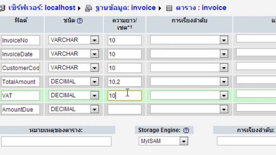
Task: Open type dropdown for CustomerCode
Action: [74, 68]
